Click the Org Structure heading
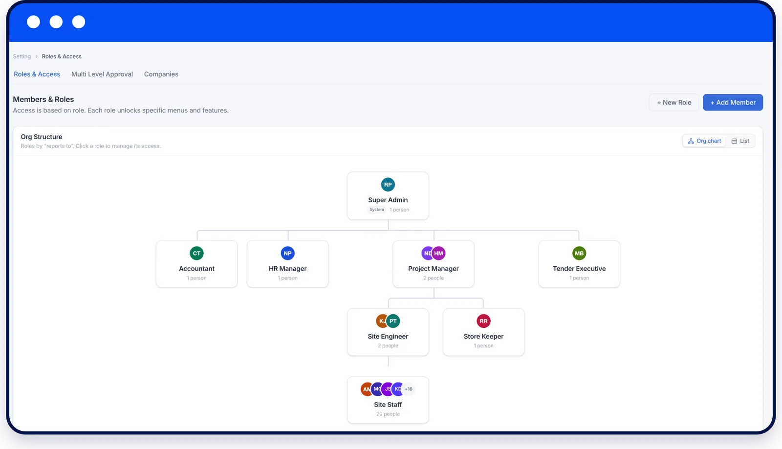Screen dimensions: 782x449 coord(42,137)
